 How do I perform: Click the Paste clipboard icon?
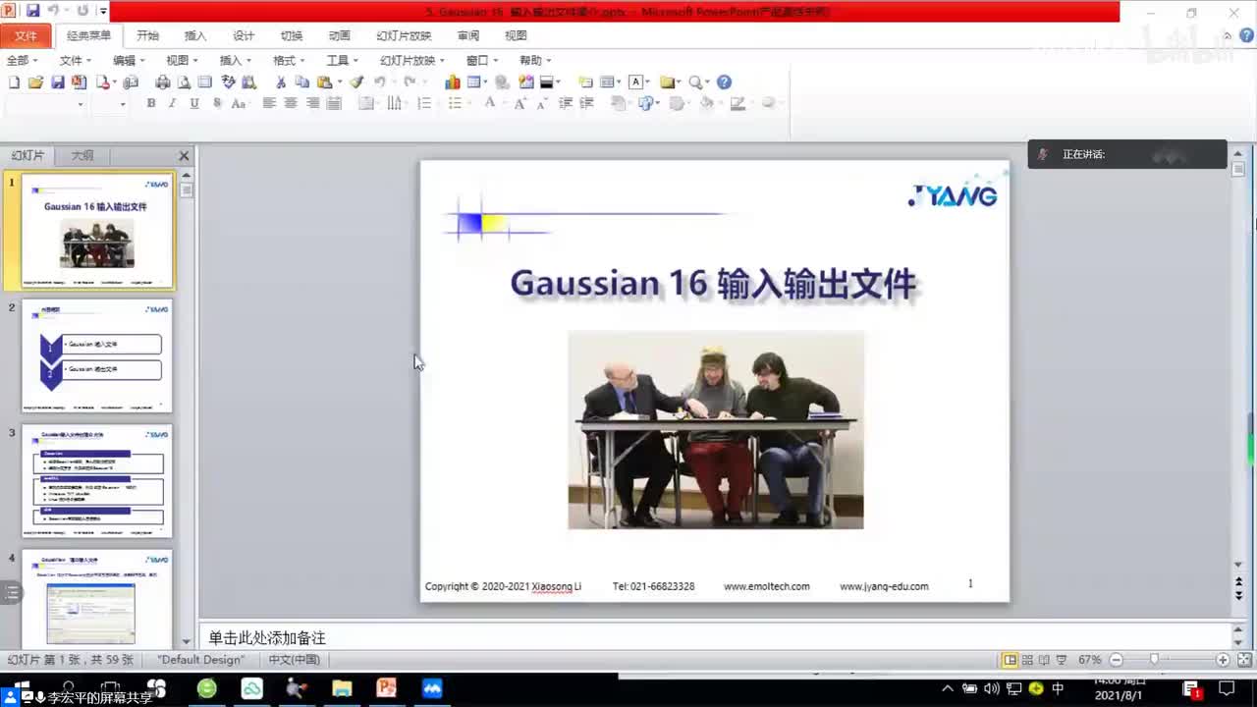pos(323,82)
